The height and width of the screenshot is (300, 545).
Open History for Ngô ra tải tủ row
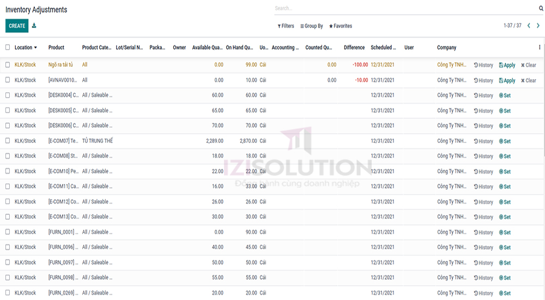coord(483,65)
